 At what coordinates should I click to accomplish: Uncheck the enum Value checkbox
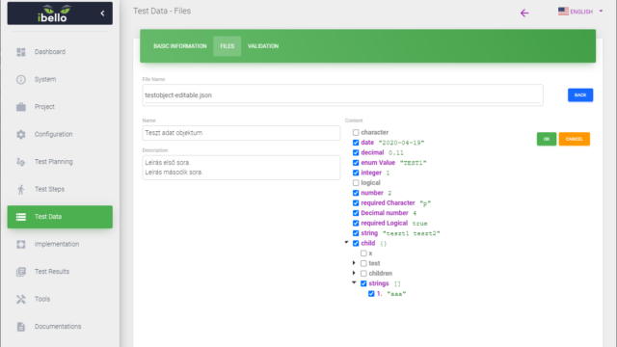pos(356,163)
